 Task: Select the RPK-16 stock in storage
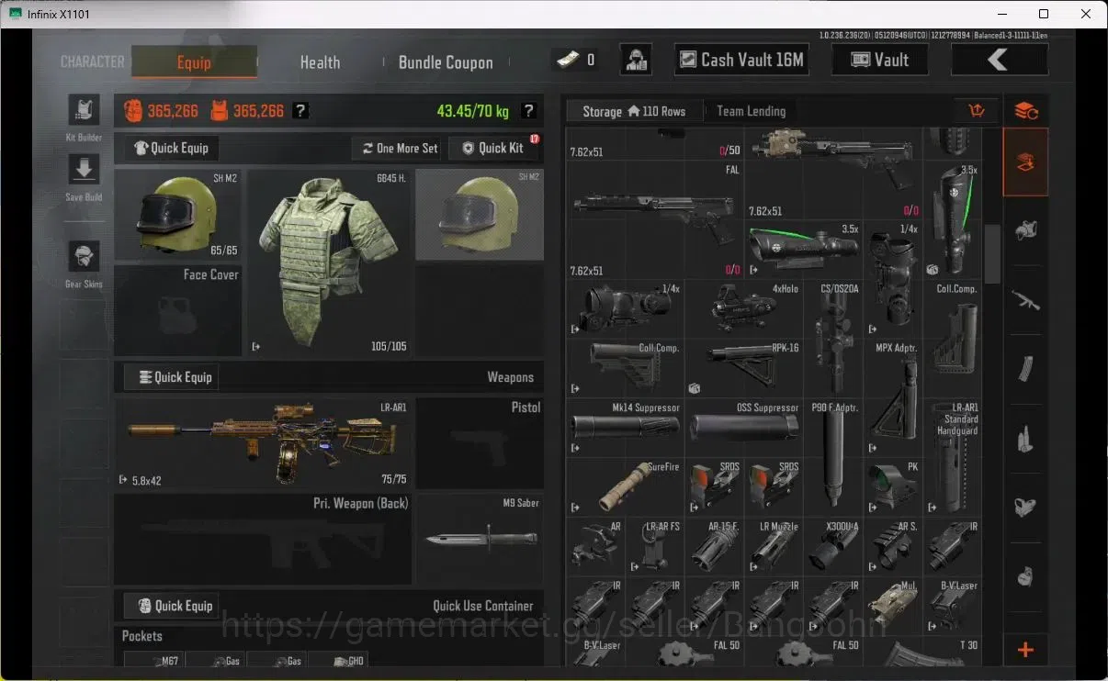click(742, 368)
